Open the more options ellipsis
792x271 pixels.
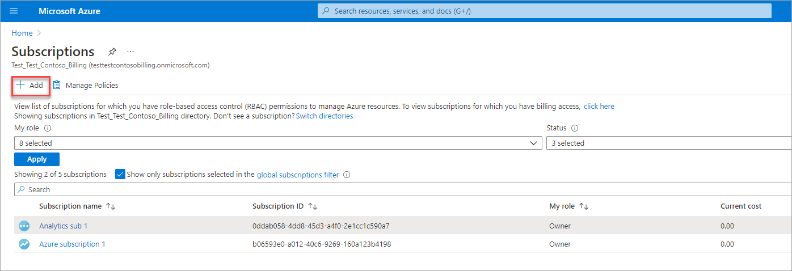click(130, 52)
